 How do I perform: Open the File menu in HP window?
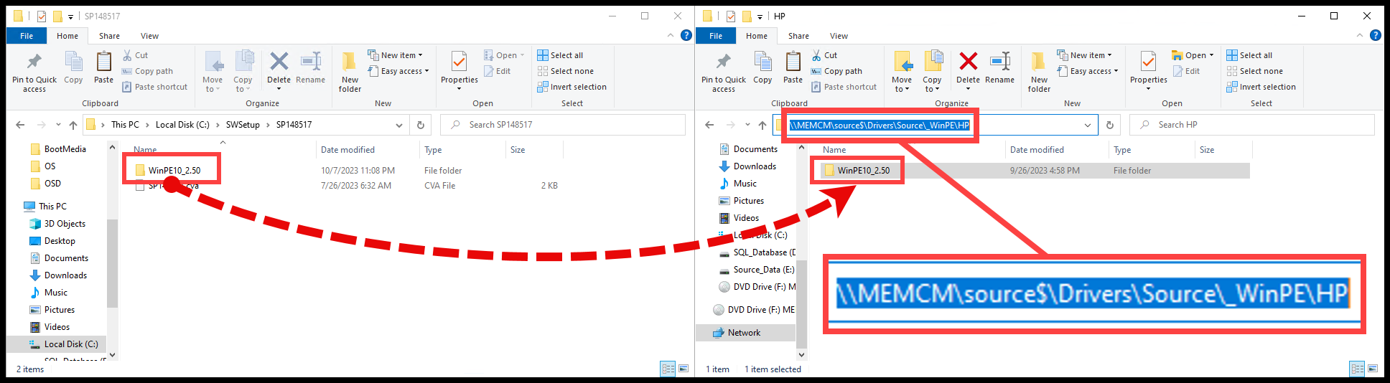pyautogui.click(x=716, y=36)
